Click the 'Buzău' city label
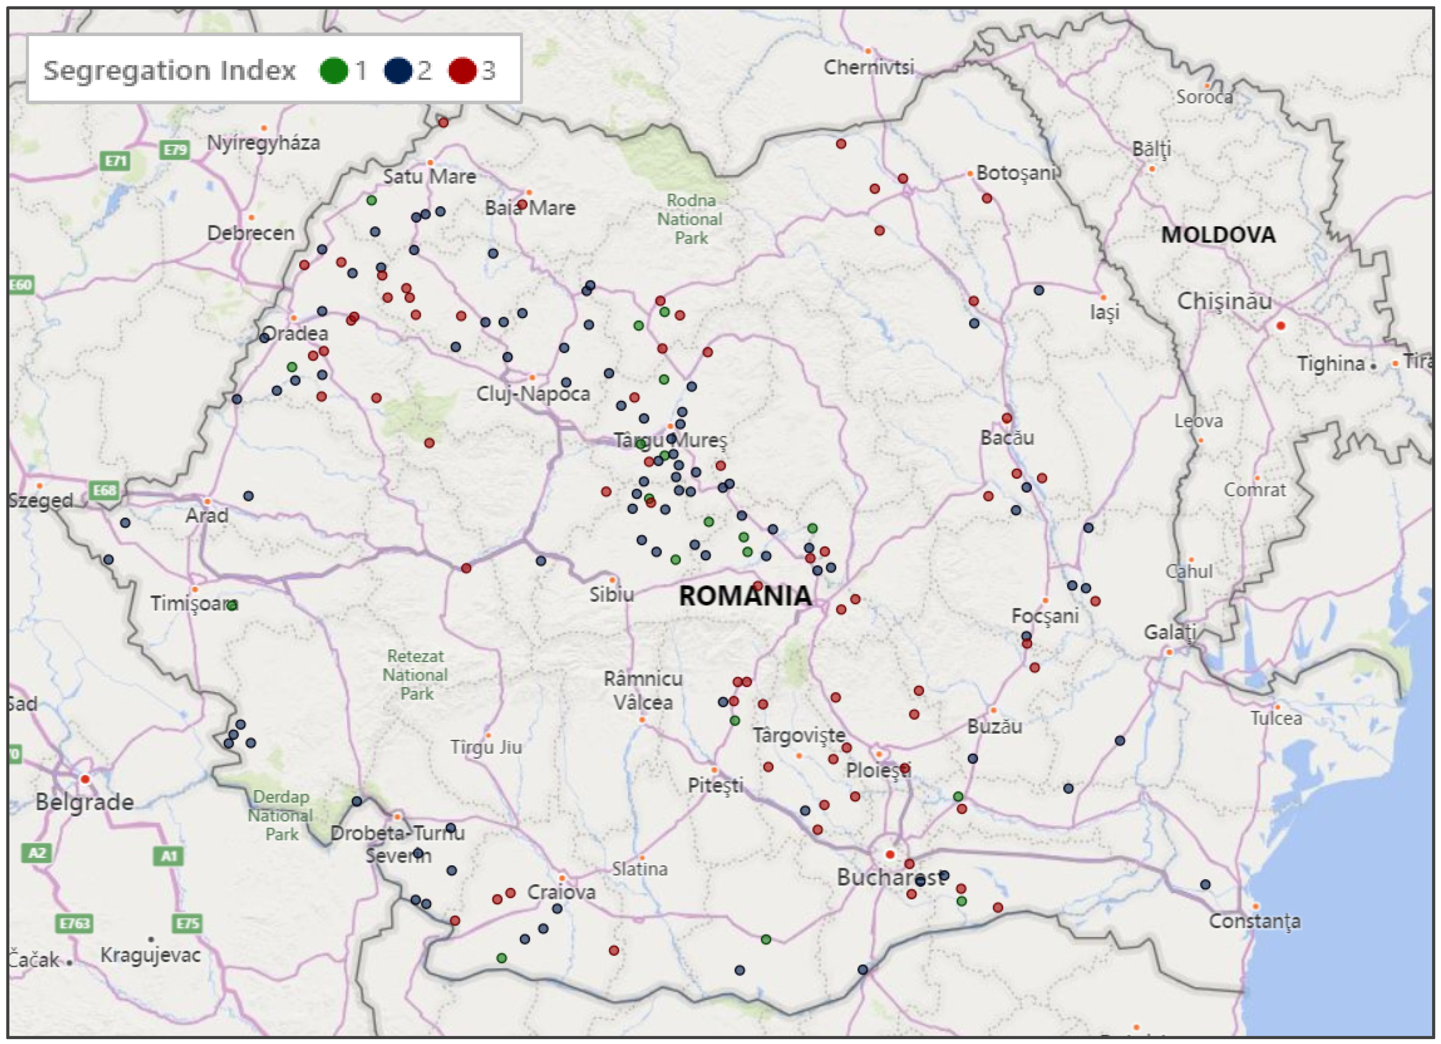The height and width of the screenshot is (1044, 1441). pyautogui.click(x=994, y=726)
